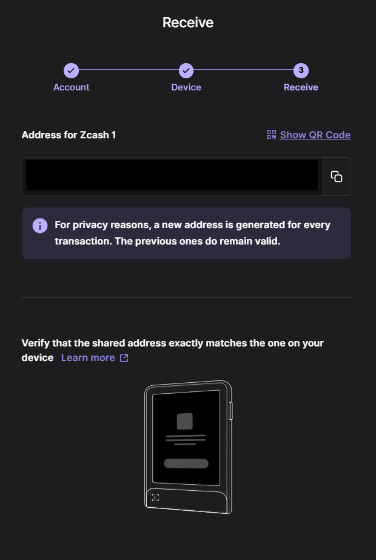Screen dimensions: 376x560
Task: Click the scan icon on device illustration
Action: click(156, 498)
